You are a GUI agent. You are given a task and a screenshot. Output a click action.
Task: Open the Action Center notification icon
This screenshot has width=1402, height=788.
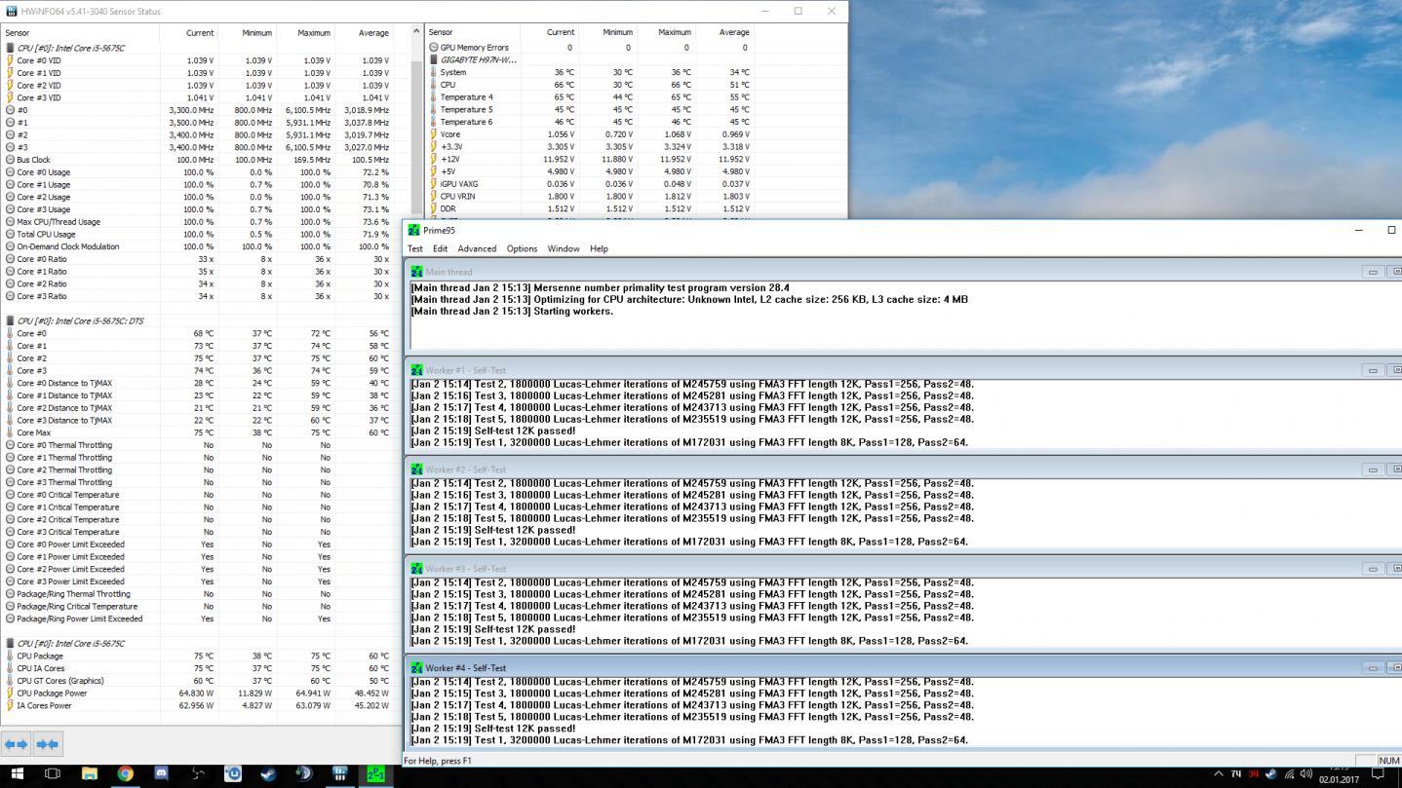pyautogui.click(x=1378, y=774)
